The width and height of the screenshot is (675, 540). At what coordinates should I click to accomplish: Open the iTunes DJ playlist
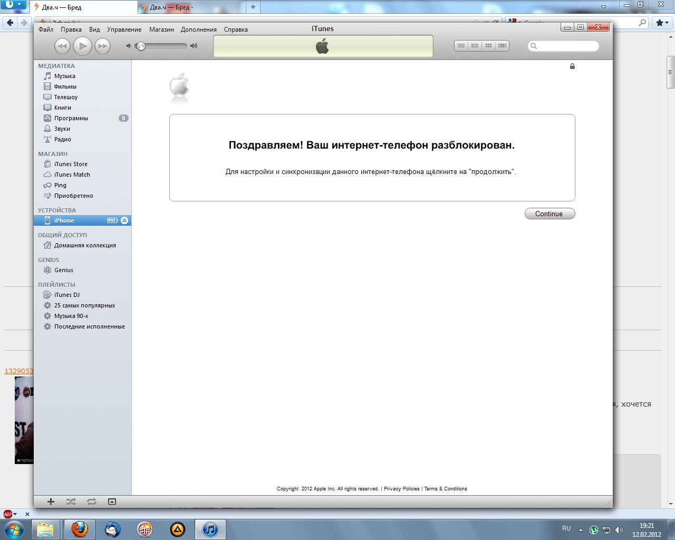(x=82, y=295)
